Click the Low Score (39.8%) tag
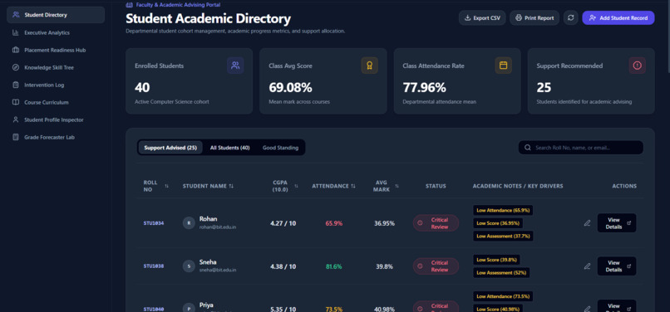The width and height of the screenshot is (670, 312). point(496,260)
